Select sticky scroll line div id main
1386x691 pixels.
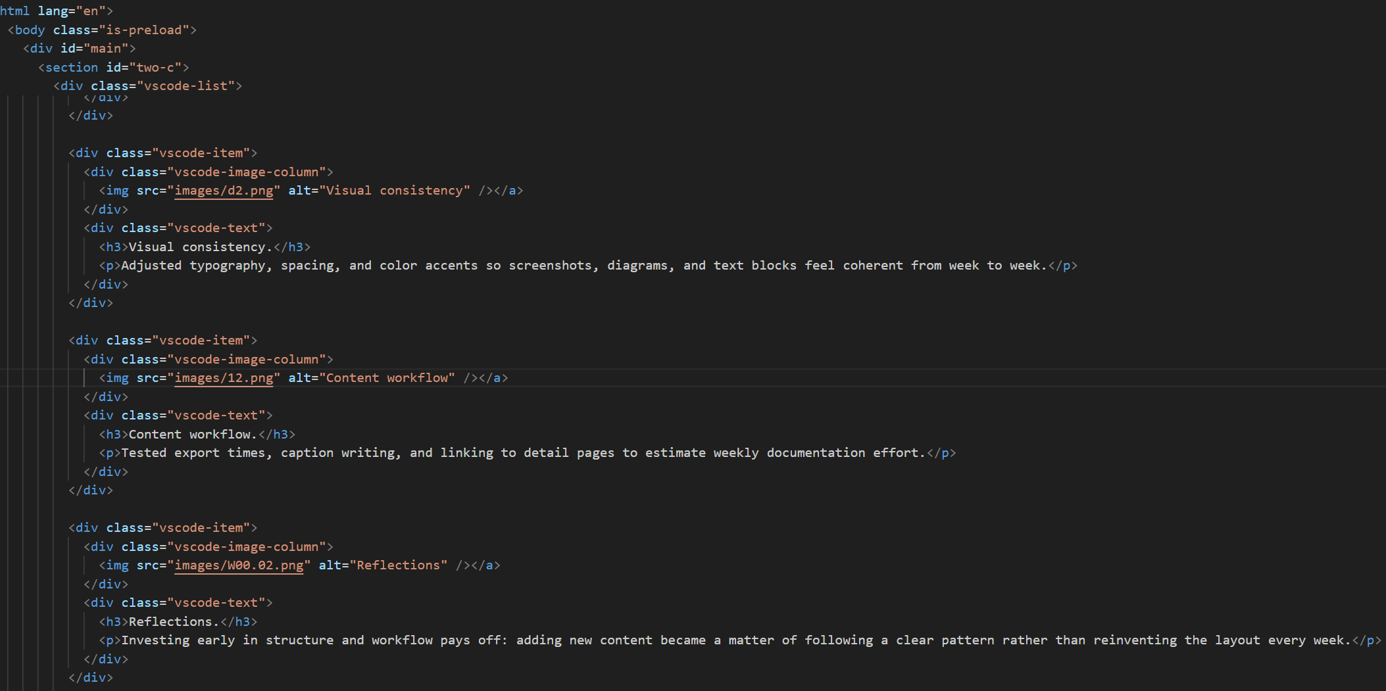[79, 49]
